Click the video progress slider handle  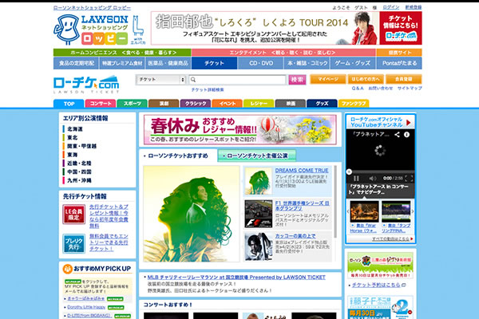tap(349, 171)
